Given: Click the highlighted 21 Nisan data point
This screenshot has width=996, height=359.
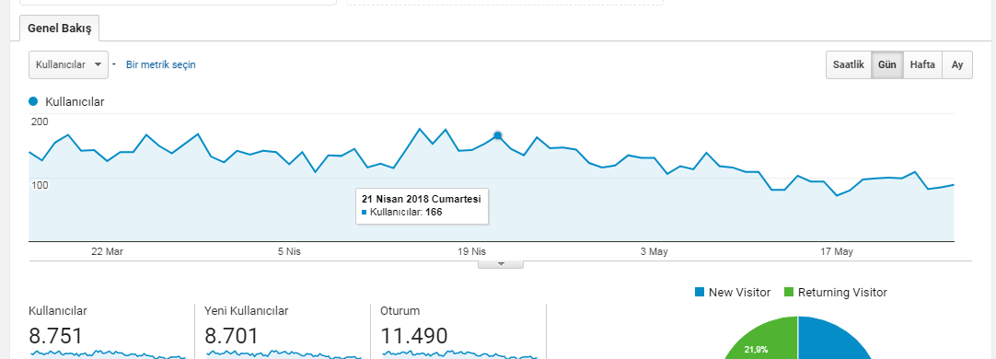Looking at the screenshot, I should point(498,135).
